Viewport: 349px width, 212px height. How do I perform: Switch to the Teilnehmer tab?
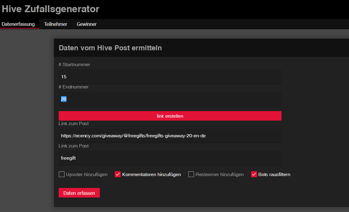point(55,24)
